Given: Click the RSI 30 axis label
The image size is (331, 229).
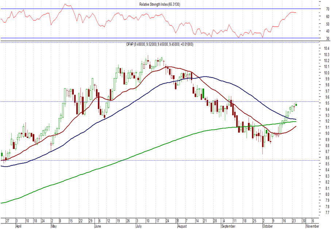Looking at the screenshot, I should (328, 39).
